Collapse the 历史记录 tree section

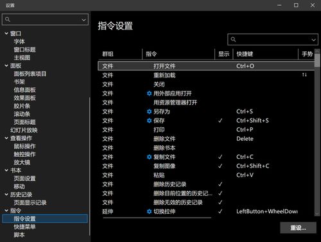point(6,195)
